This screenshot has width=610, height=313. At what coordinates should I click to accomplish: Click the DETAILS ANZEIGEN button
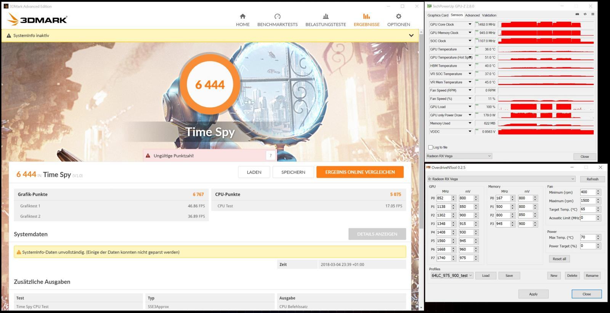pyautogui.click(x=377, y=234)
